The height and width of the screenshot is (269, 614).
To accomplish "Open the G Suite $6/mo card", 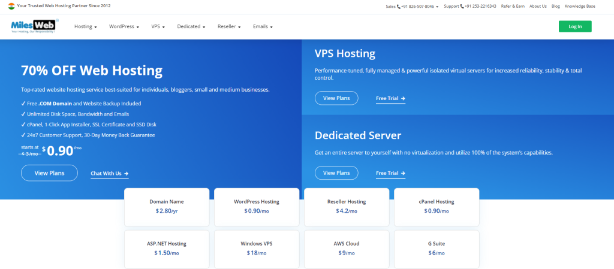I will coord(437,249).
